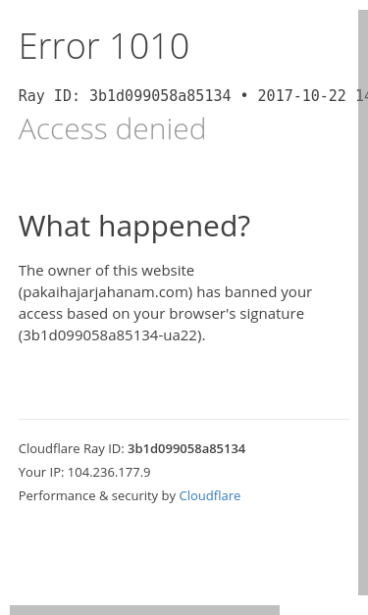Click the access based on your browser's line

(x=161, y=314)
